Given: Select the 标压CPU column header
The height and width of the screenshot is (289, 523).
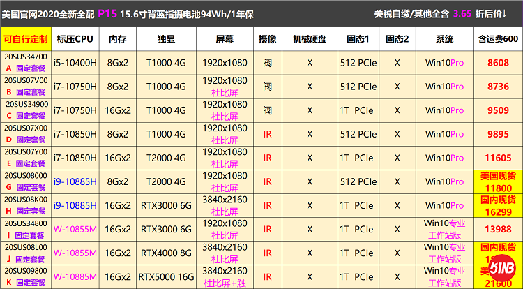Looking at the screenshot, I should pos(75,39).
